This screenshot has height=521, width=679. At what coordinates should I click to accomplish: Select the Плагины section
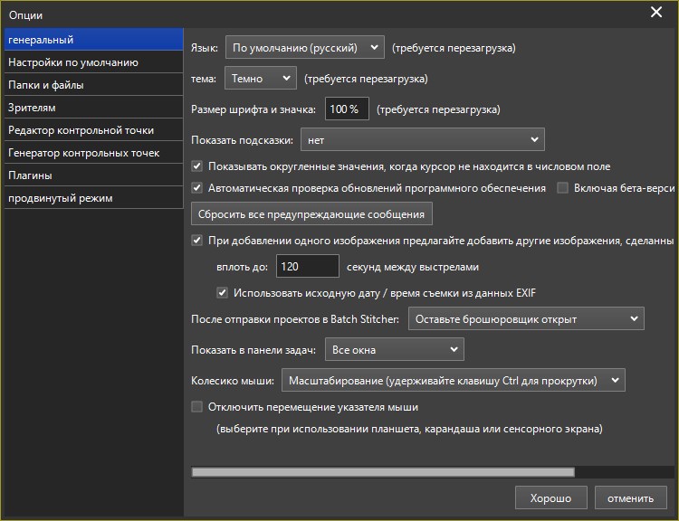pyautogui.click(x=93, y=175)
